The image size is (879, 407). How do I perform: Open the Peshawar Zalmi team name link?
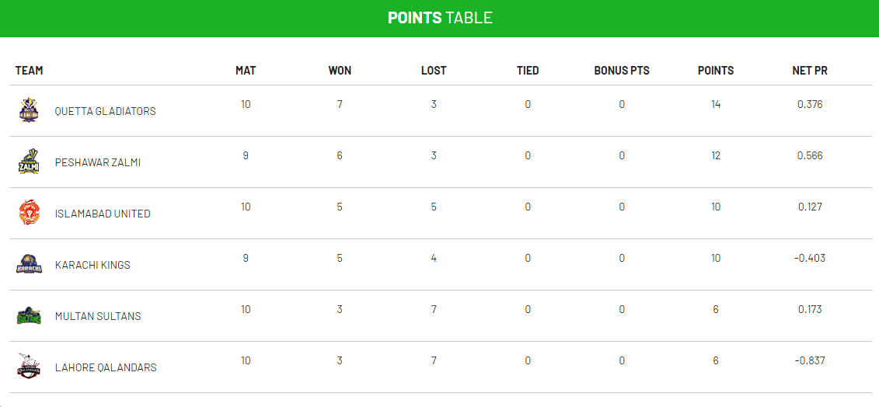pyautogui.click(x=98, y=162)
